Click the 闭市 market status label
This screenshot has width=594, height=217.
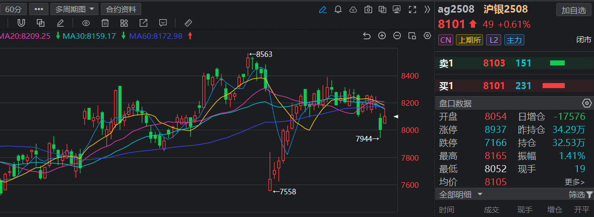click(584, 40)
